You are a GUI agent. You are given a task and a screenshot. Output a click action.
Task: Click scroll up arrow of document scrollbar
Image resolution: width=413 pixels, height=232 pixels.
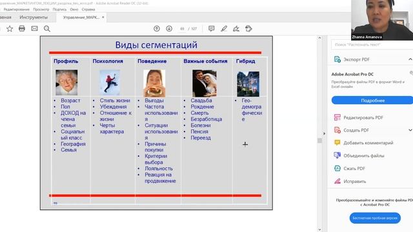319,38
